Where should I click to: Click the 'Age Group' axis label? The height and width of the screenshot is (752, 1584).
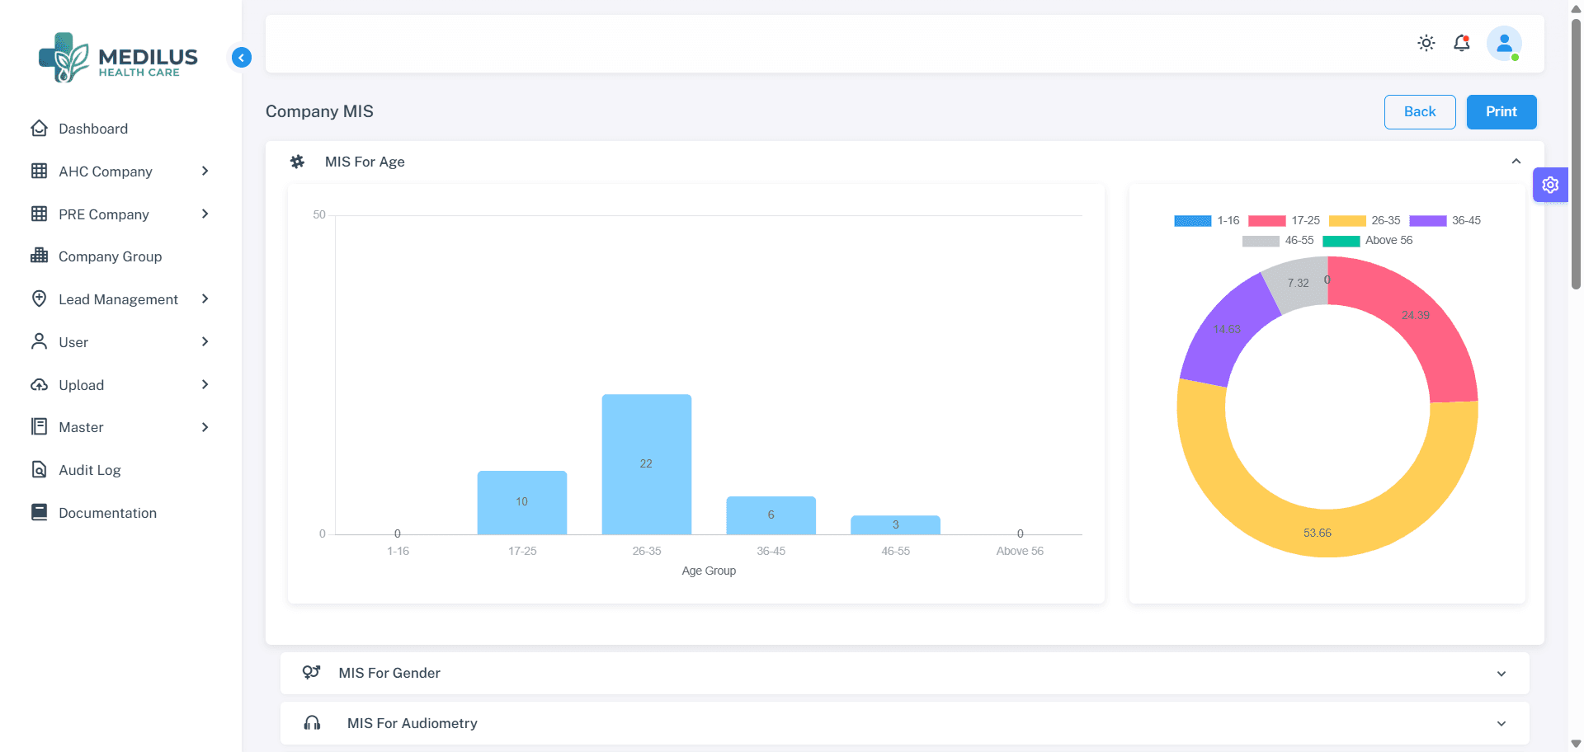coord(709,571)
